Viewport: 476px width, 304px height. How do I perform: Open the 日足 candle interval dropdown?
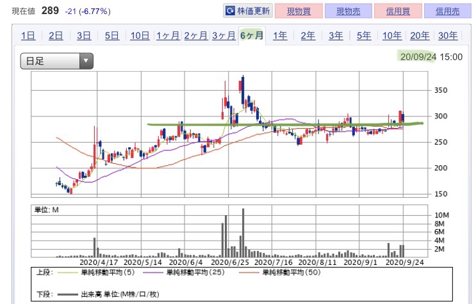pyautogui.click(x=57, y=61)
